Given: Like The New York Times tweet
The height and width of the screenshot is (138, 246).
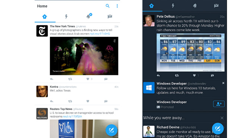Looking at the screenshot, I should pos(88,79).
